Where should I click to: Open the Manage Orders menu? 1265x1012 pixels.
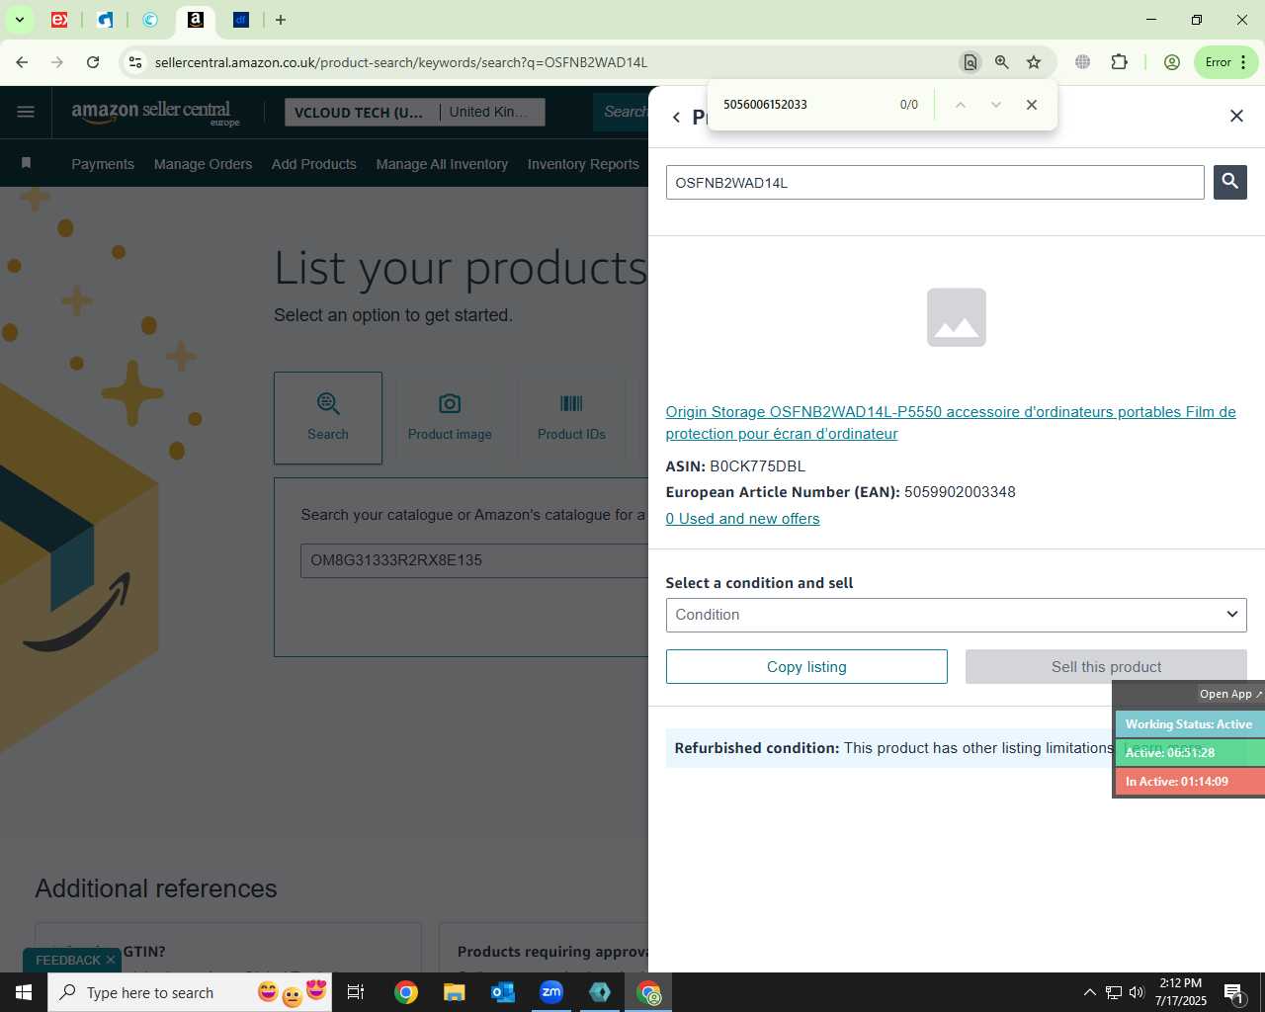pos(203,164)
